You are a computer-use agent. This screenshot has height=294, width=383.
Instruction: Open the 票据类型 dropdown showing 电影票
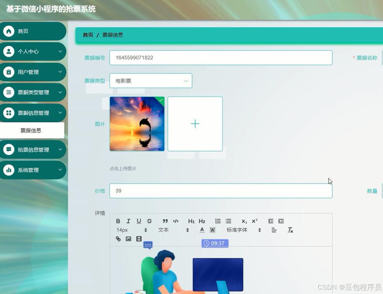151,81
